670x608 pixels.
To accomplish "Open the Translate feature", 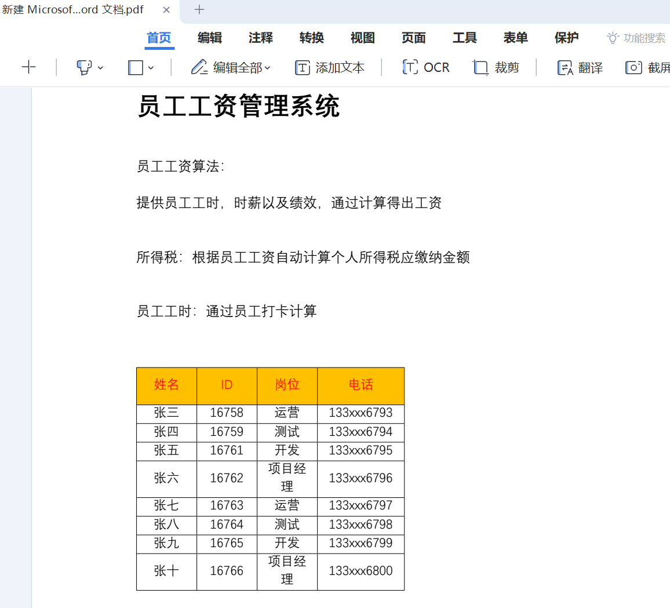I will 580,67.
